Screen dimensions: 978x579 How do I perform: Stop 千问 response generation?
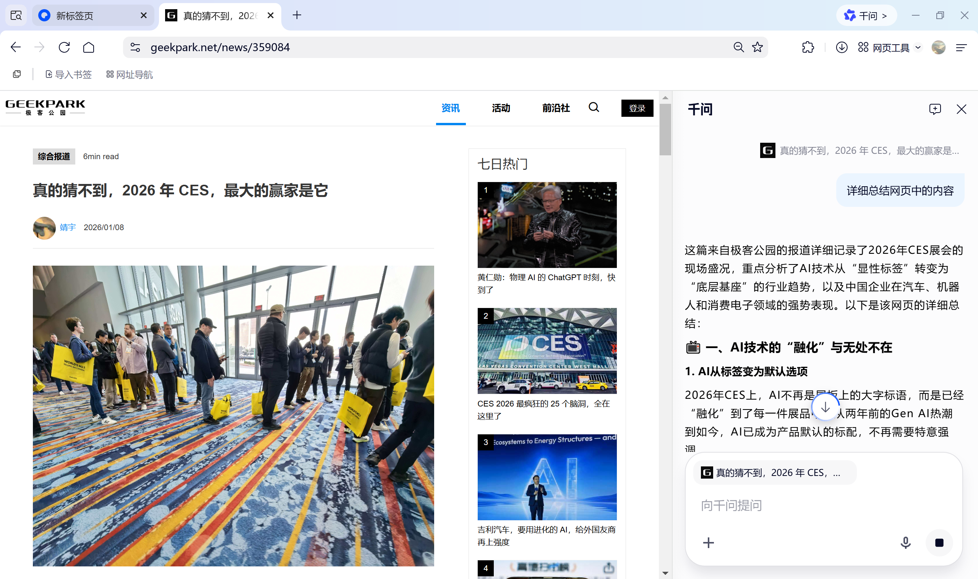tap(939, 542)
